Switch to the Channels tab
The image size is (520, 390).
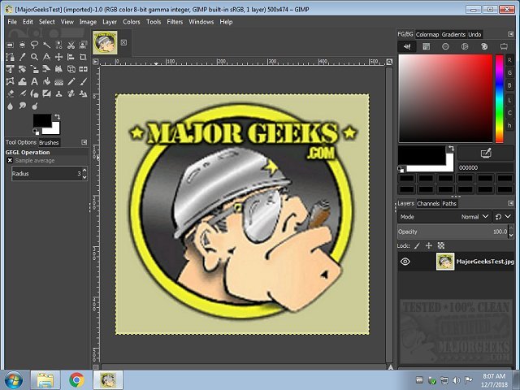pos(428,203)
